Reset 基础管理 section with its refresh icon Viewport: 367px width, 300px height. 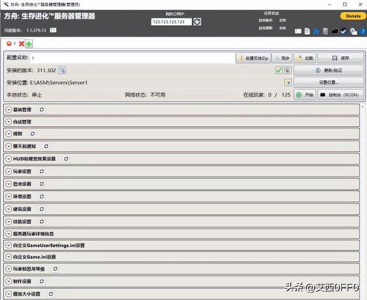[42, 109]
